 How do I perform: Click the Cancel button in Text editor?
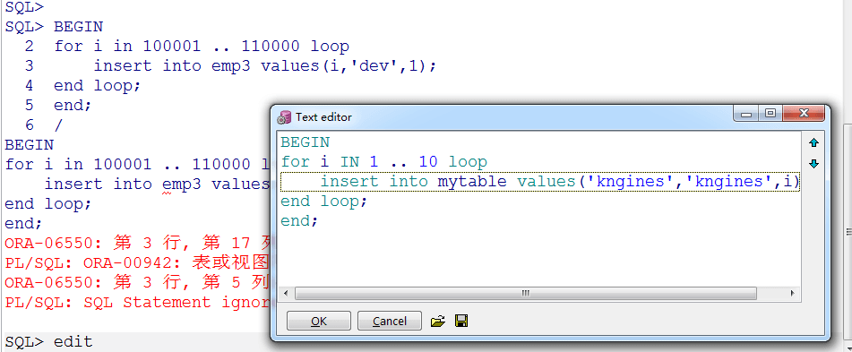click(x=390, y=321)
